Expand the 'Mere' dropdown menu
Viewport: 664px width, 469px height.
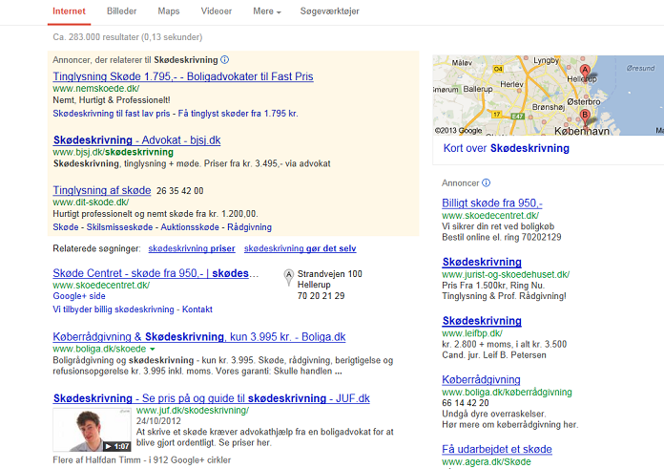(266, 11)
